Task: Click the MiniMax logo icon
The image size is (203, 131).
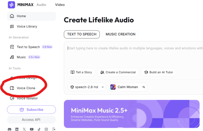Action: (x=12, y=5)
